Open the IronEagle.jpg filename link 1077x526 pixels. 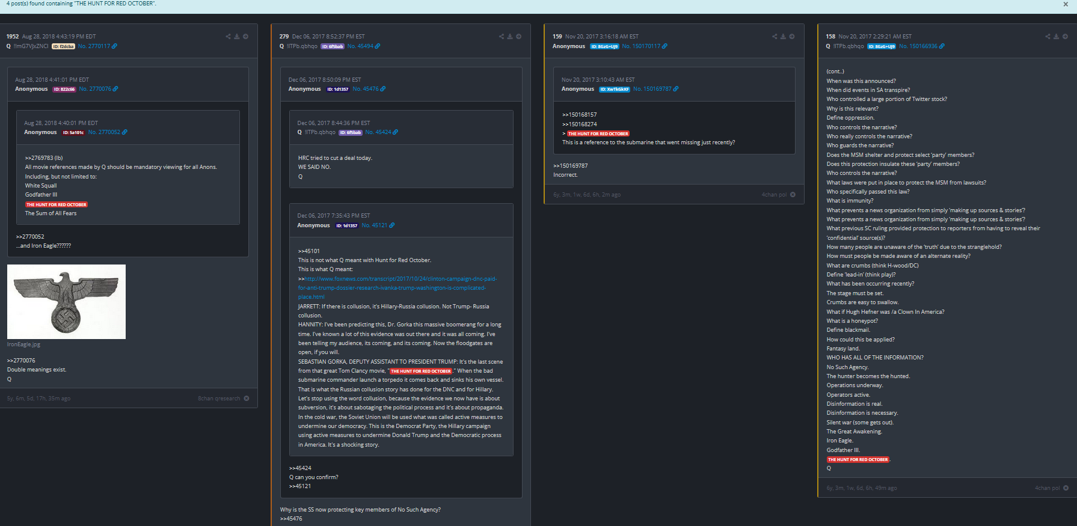coord(23,344)
